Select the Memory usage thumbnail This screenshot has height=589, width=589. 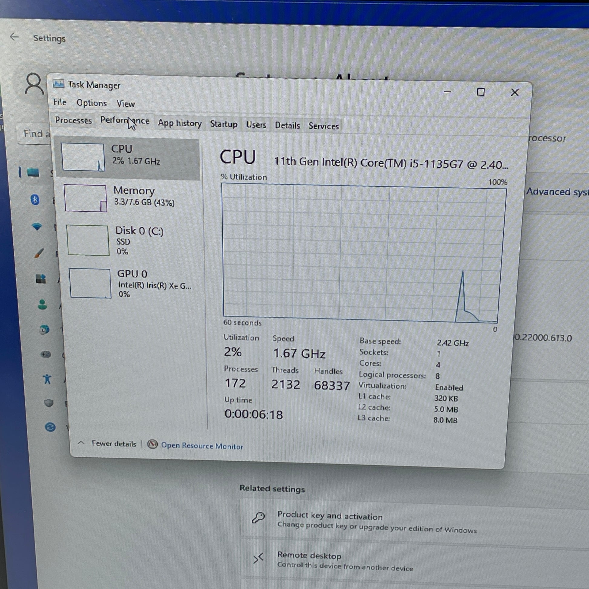(86, 198)
